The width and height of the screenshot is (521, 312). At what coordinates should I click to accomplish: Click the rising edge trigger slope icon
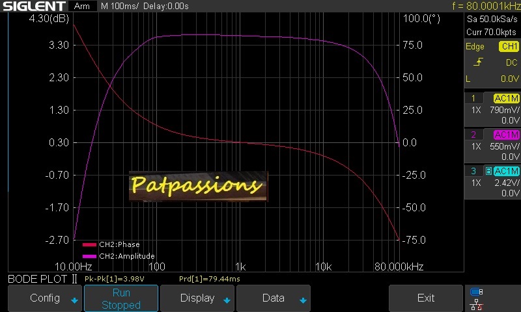tap(478, 62)
